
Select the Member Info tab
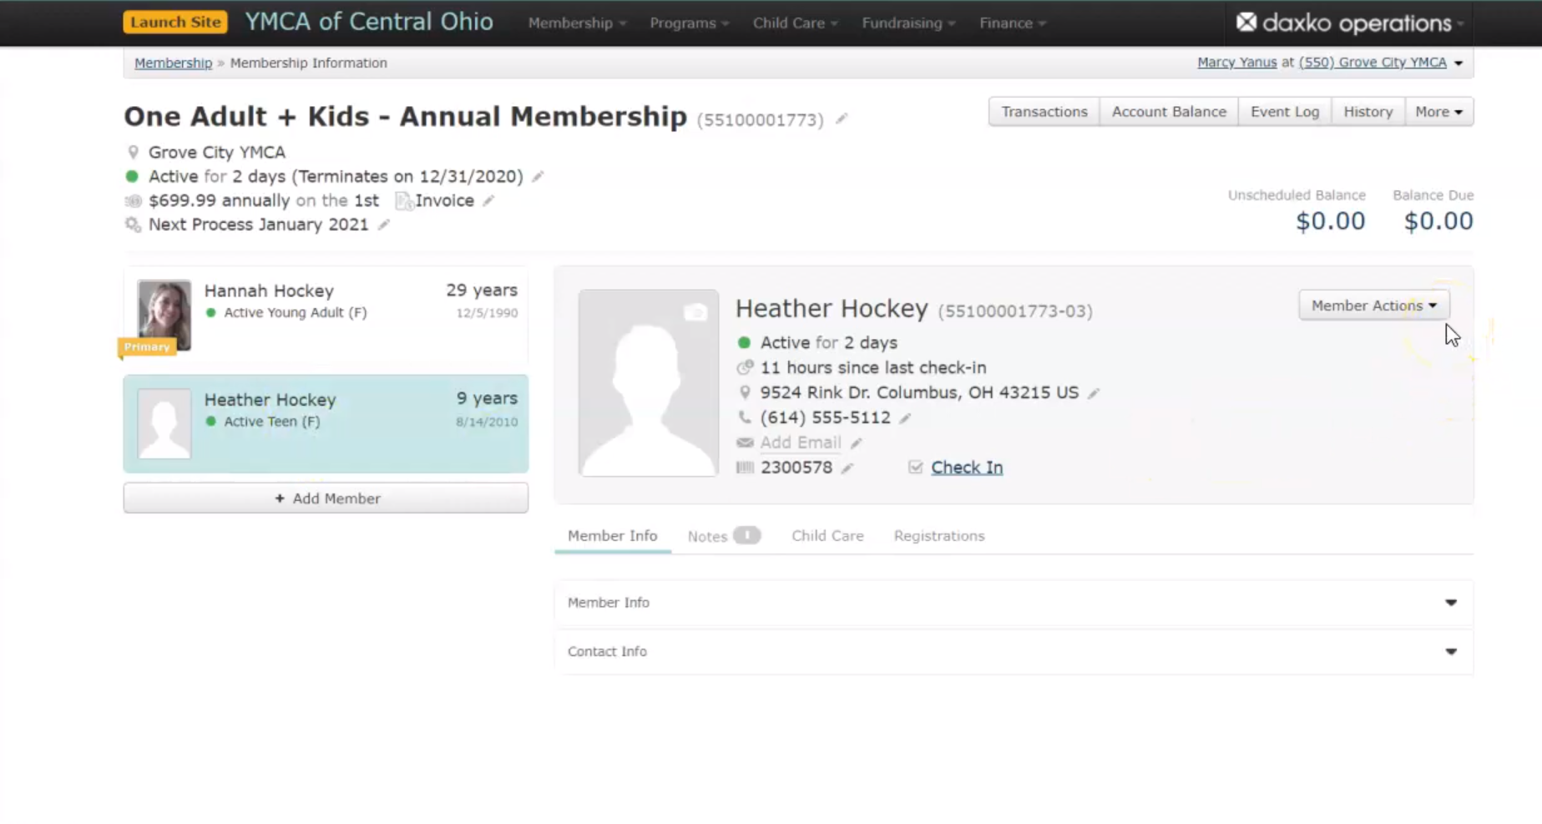(x=613, y=536)
